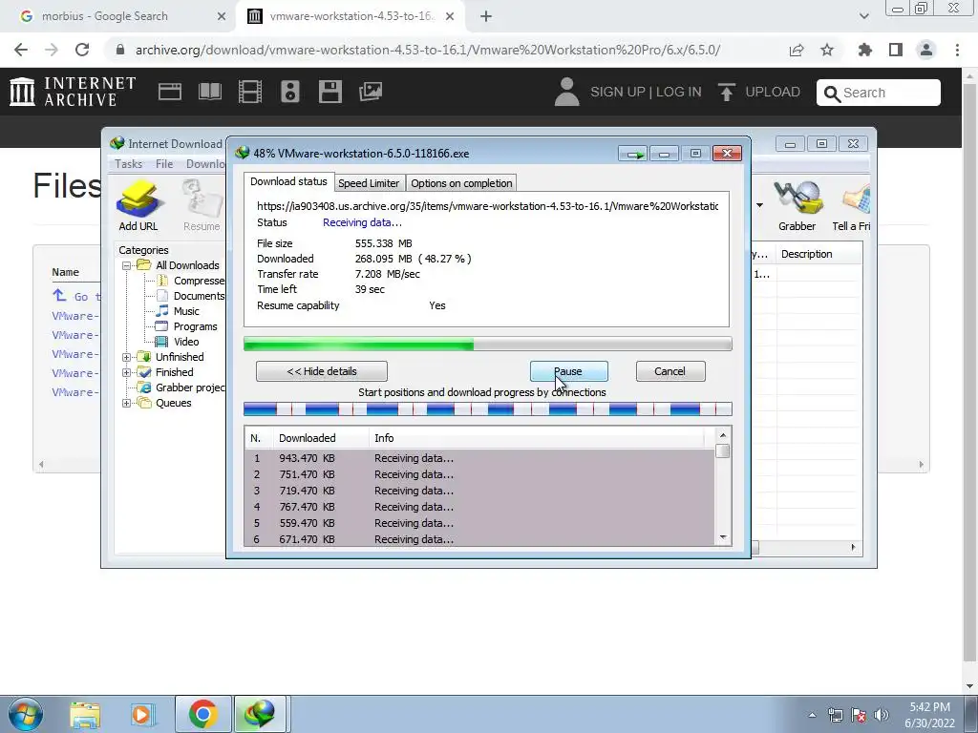Click the Upload arrow icon

pos(726,92)
